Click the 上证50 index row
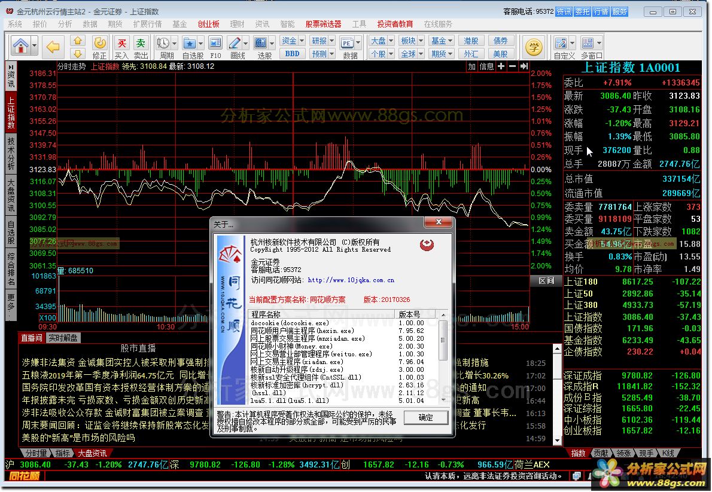712x492 pixels. point(632,294)
